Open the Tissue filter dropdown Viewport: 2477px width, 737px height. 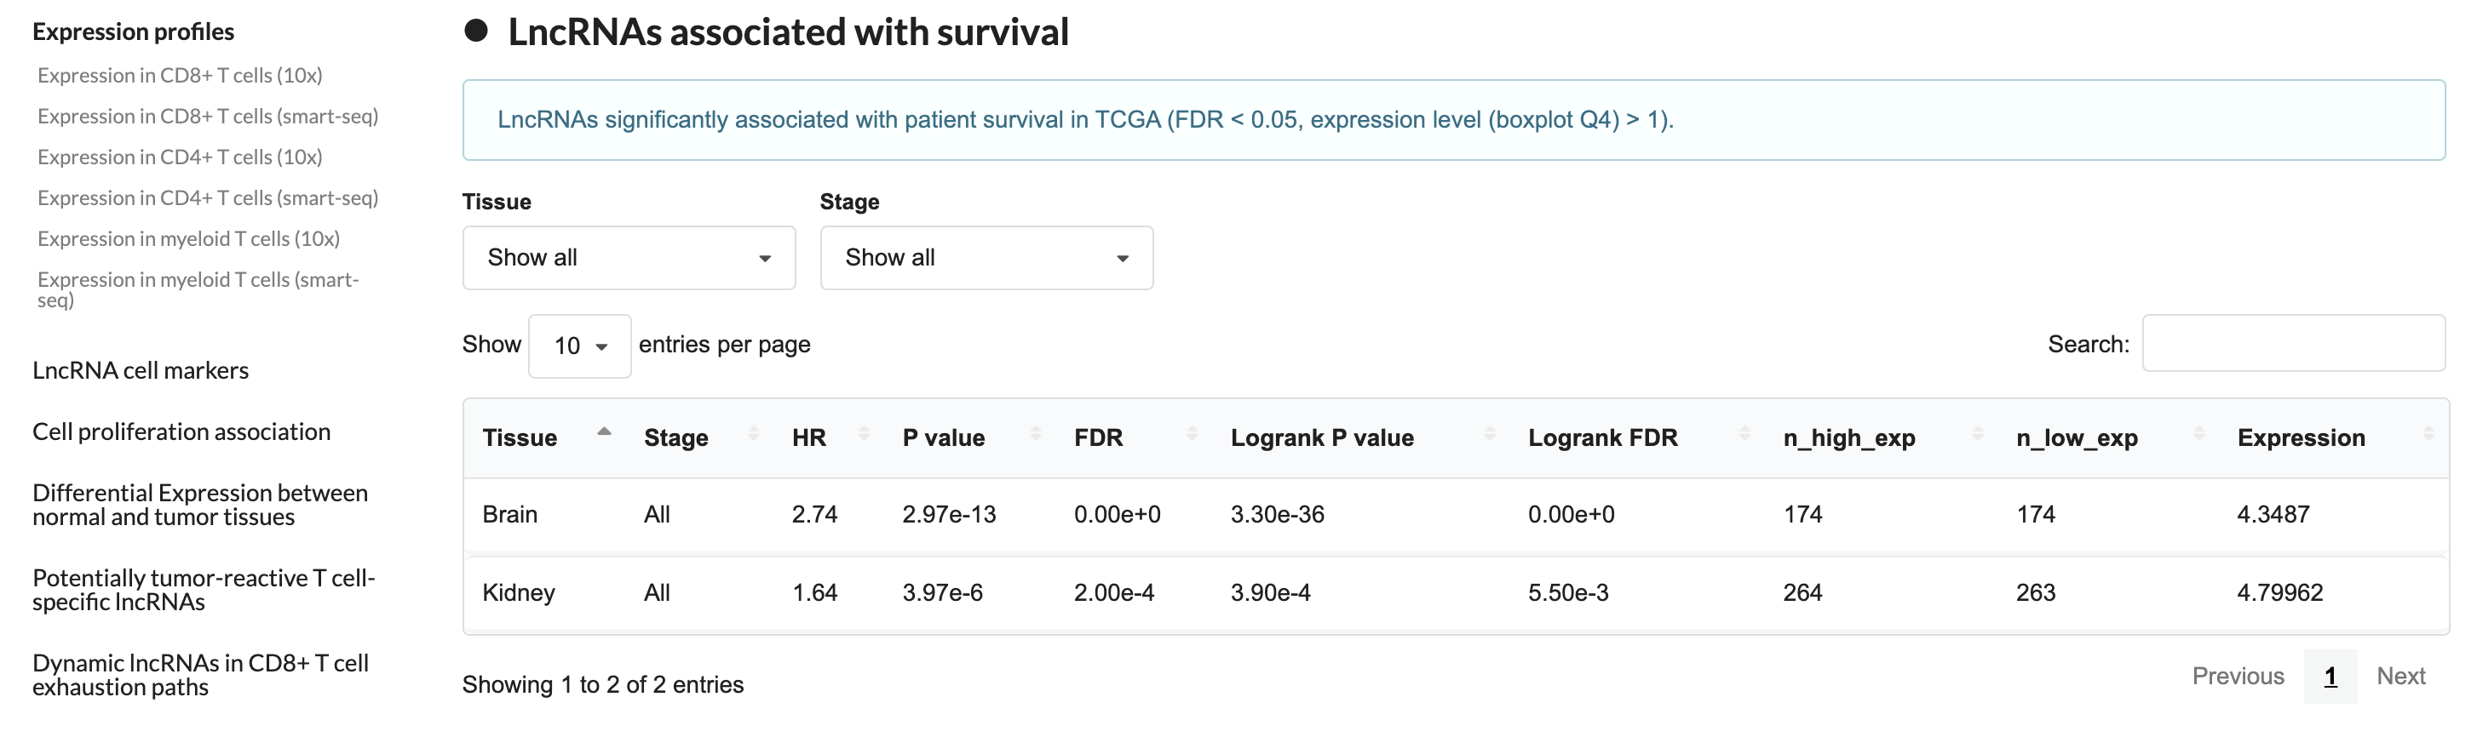629,258
